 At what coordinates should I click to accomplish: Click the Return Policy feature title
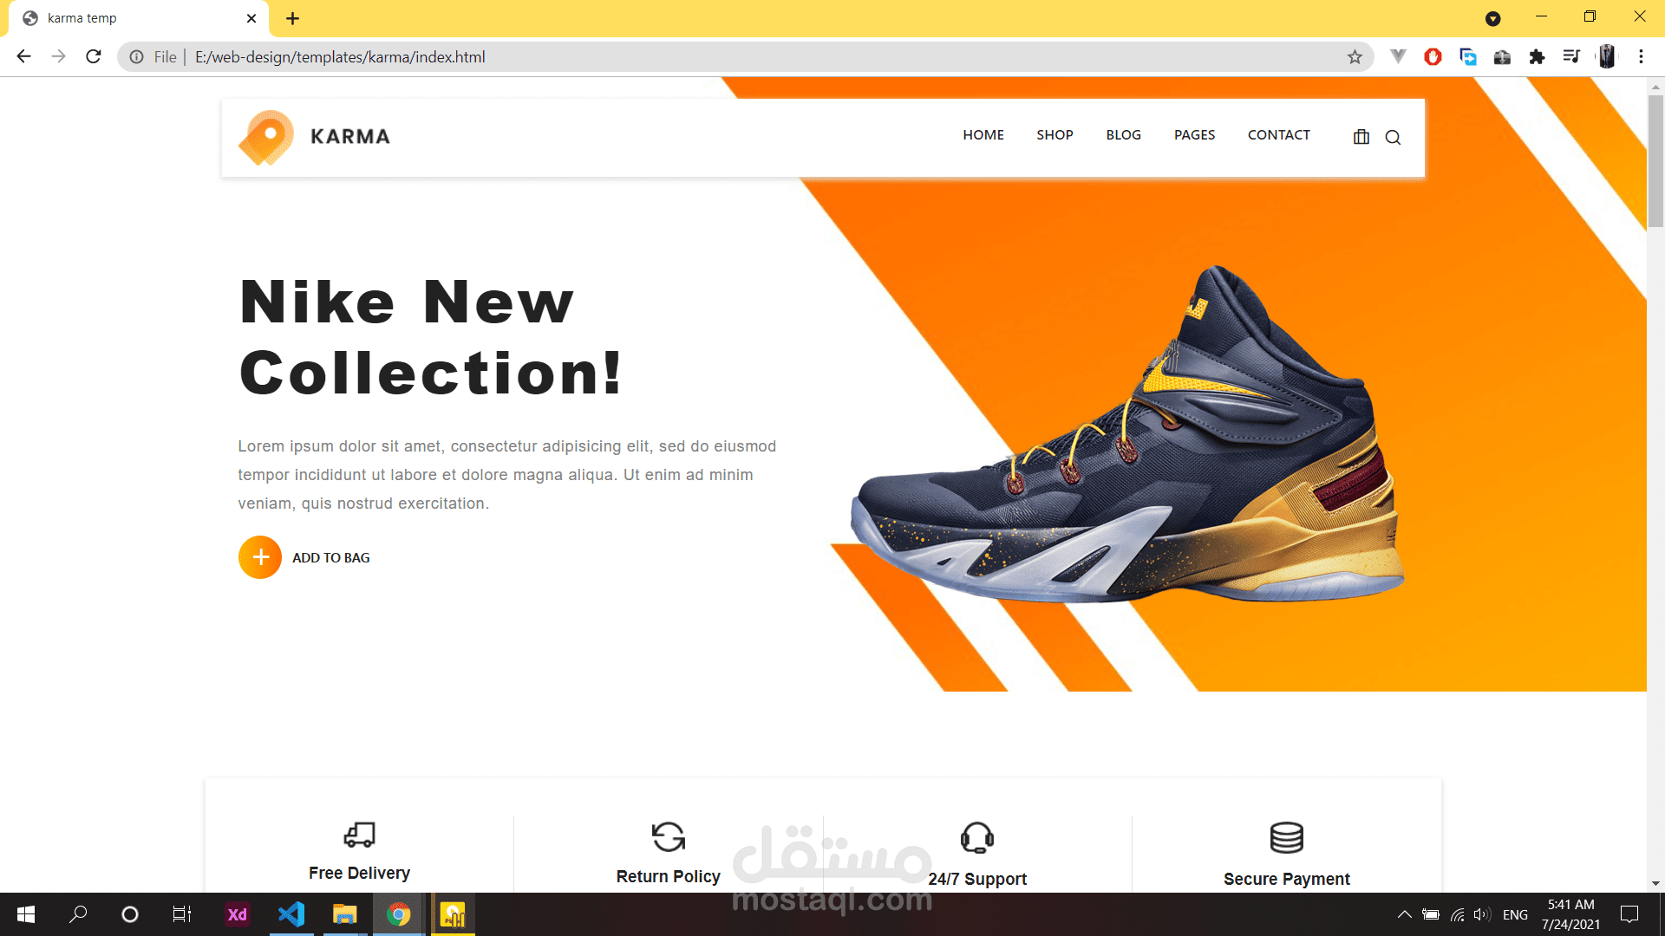pos(669,876)
